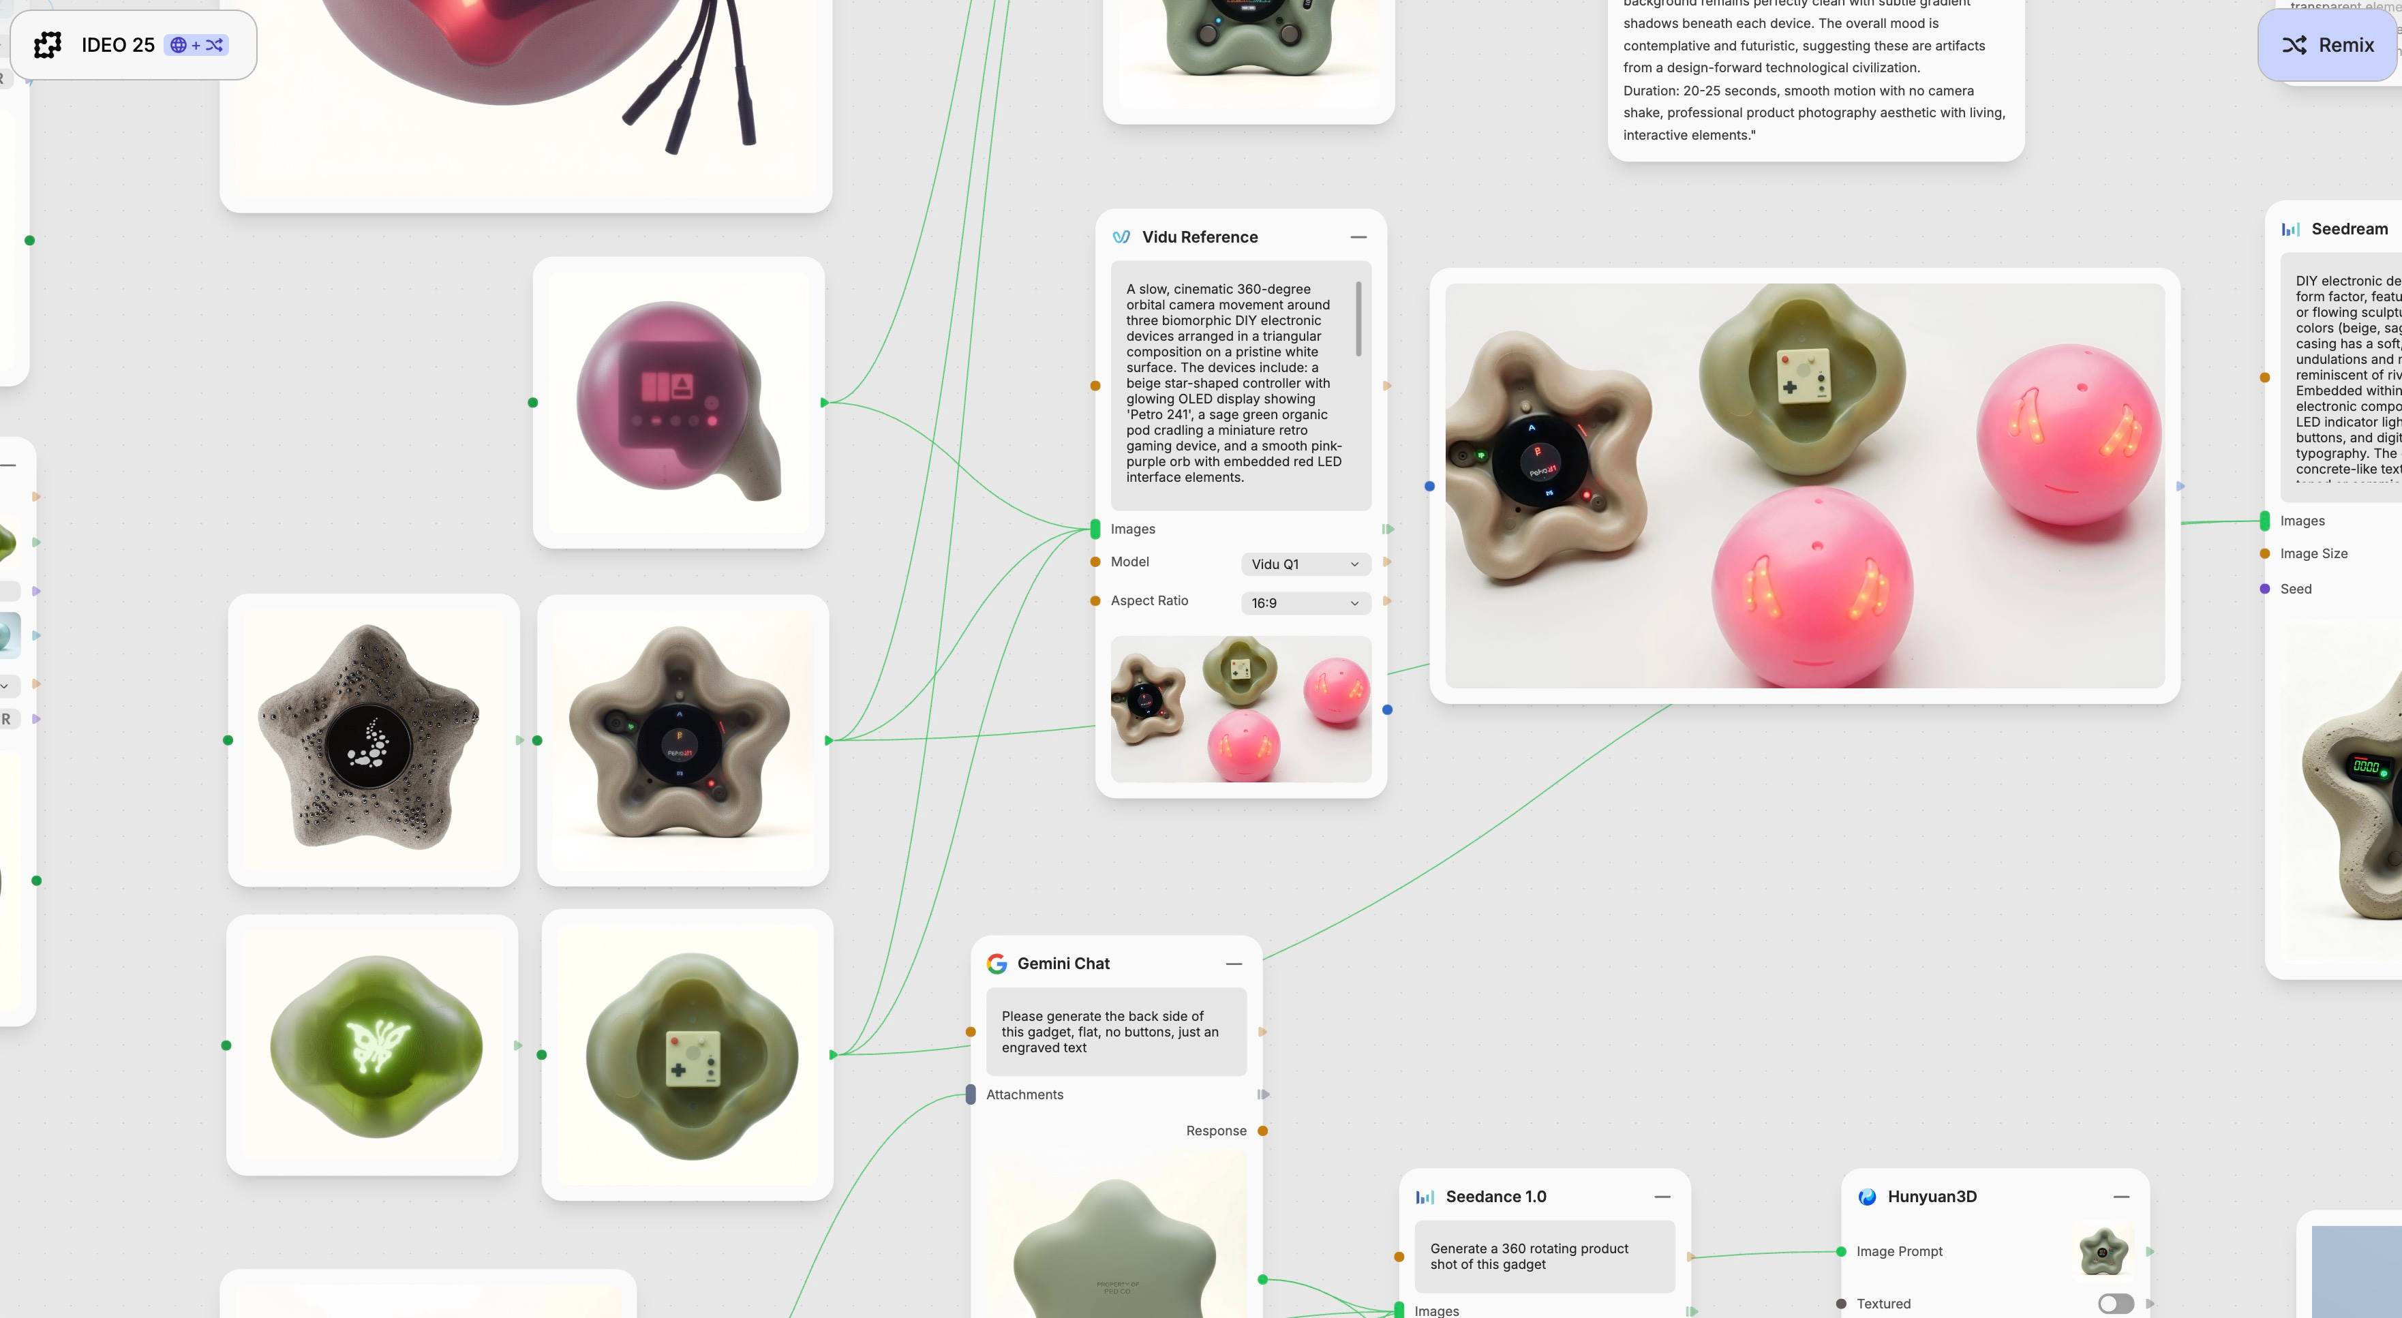Viewport: 2402px width, 1318px height.
Task: Click the puzzle logo icon beside IDEO 25
Action: (48, 45)
